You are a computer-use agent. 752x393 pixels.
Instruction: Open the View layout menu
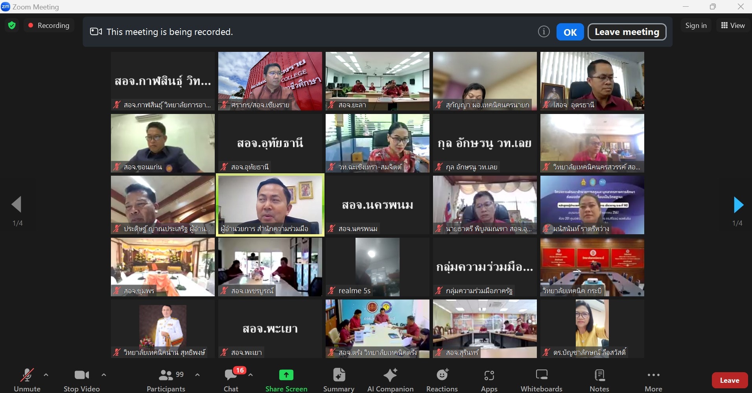[733, 26]
